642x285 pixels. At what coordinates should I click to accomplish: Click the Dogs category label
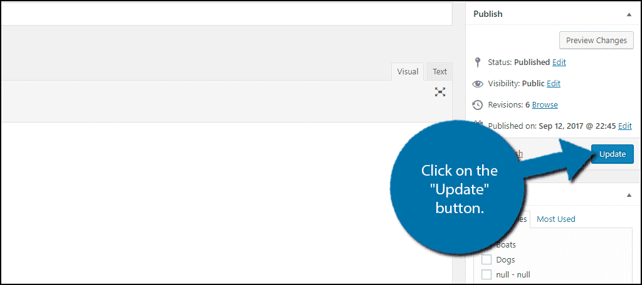point(505,260)
